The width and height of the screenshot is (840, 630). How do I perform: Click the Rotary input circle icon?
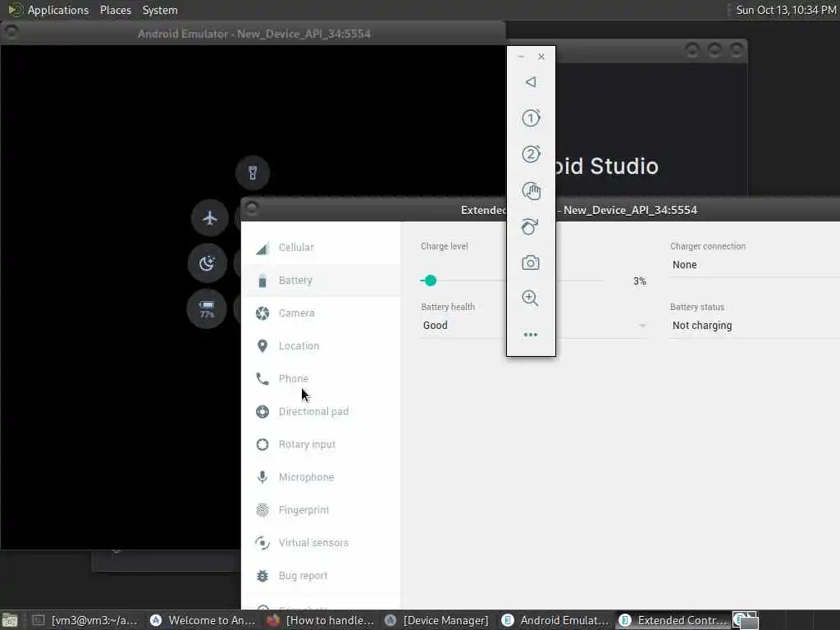[262, 444]
